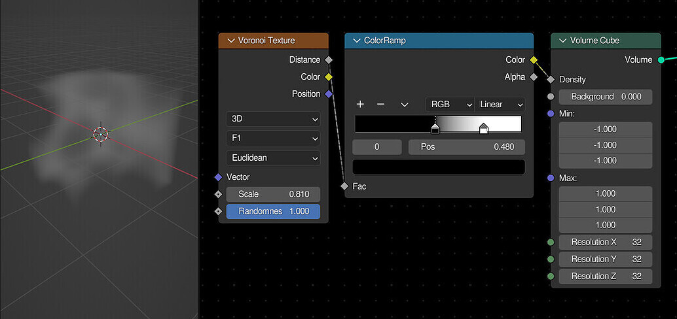Click the ColorRamp gradient bar
This screenshot has height=319, width=677.
click(438, 124)
